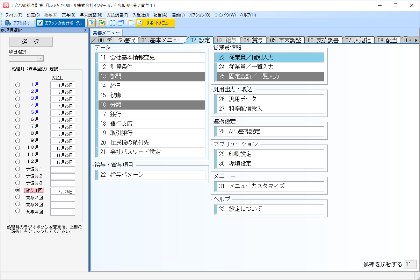The image size is (420, 280).
Task: Select the 6月 processing month radio button
Action: pyautogui.click(x=17, y=120)
